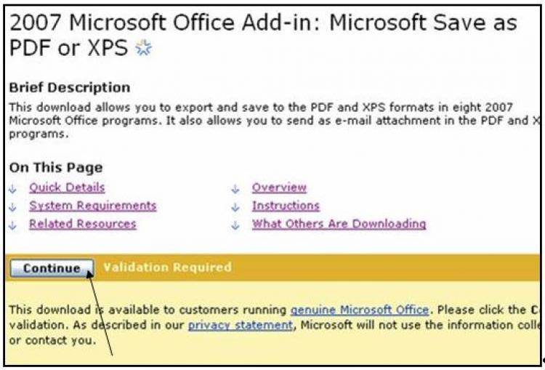Click the On This Page heading
Viewport: 545px width, 370px height.
click(56, 168)
